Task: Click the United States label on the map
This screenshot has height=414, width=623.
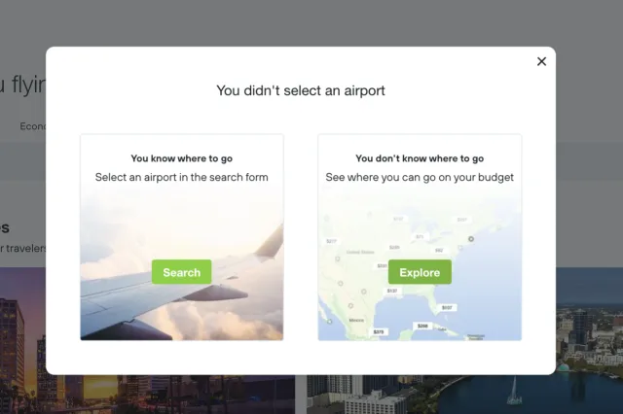Action: tap(360, 253)
